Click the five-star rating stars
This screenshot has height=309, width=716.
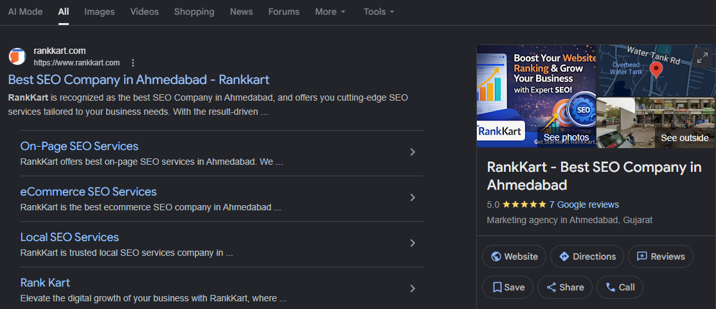(x=524, y=205)
